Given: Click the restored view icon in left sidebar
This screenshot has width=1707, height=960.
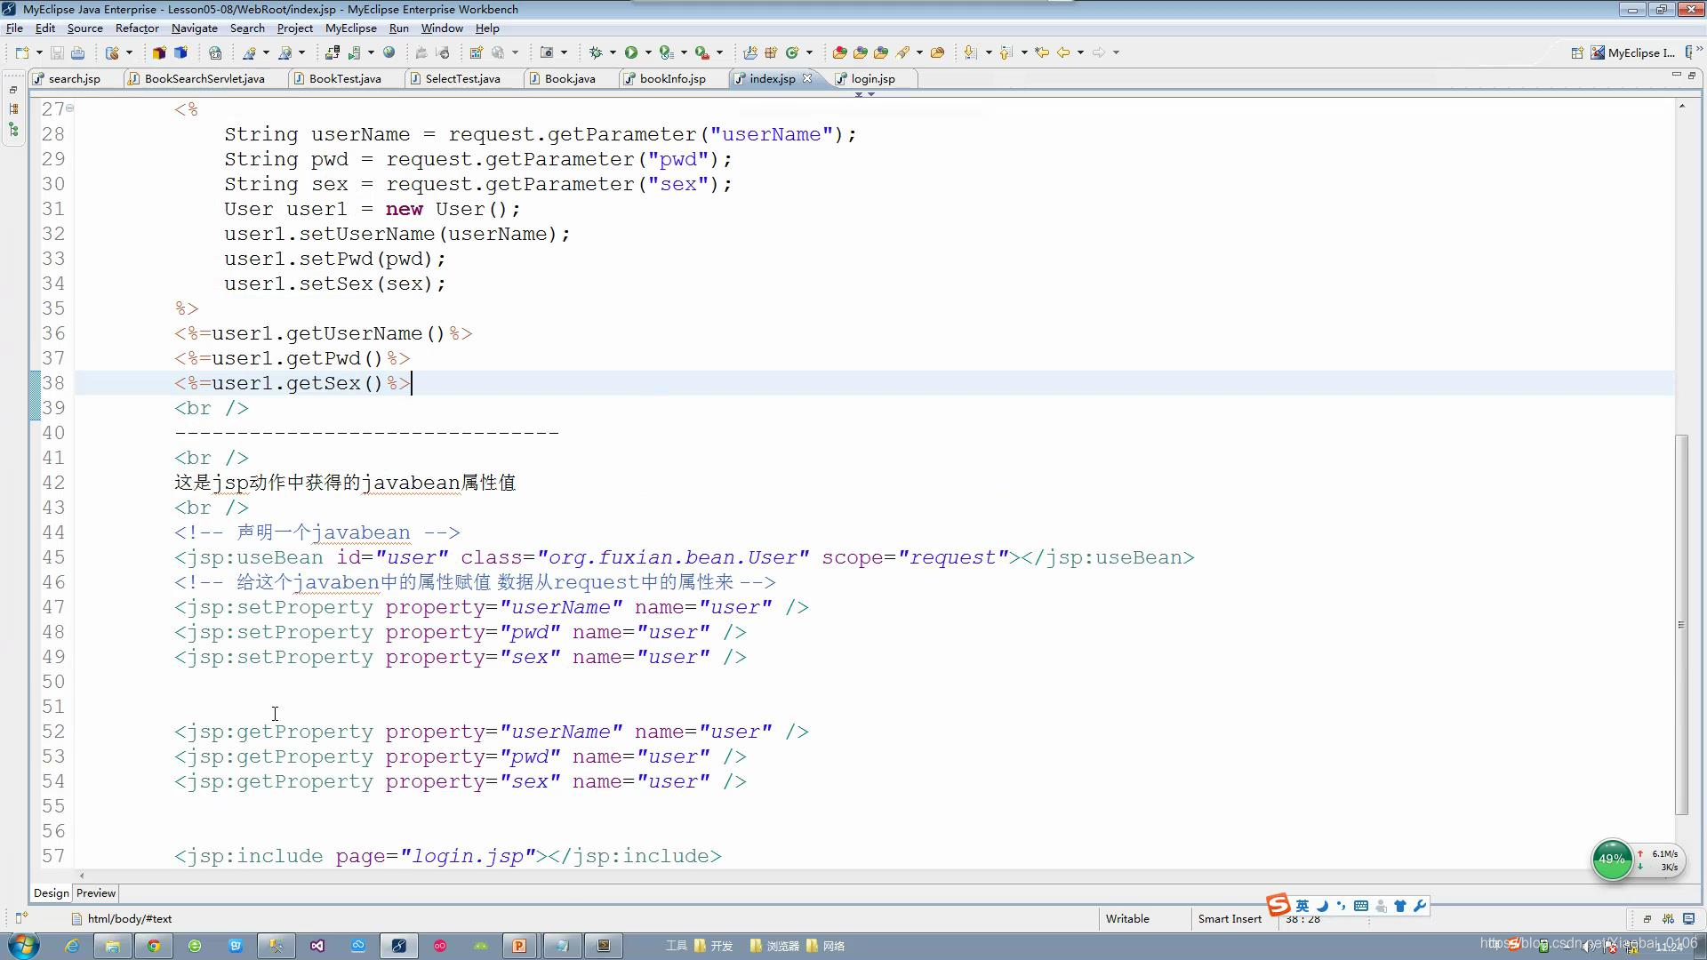Looking at the screenshot, I should click(13, 90).
